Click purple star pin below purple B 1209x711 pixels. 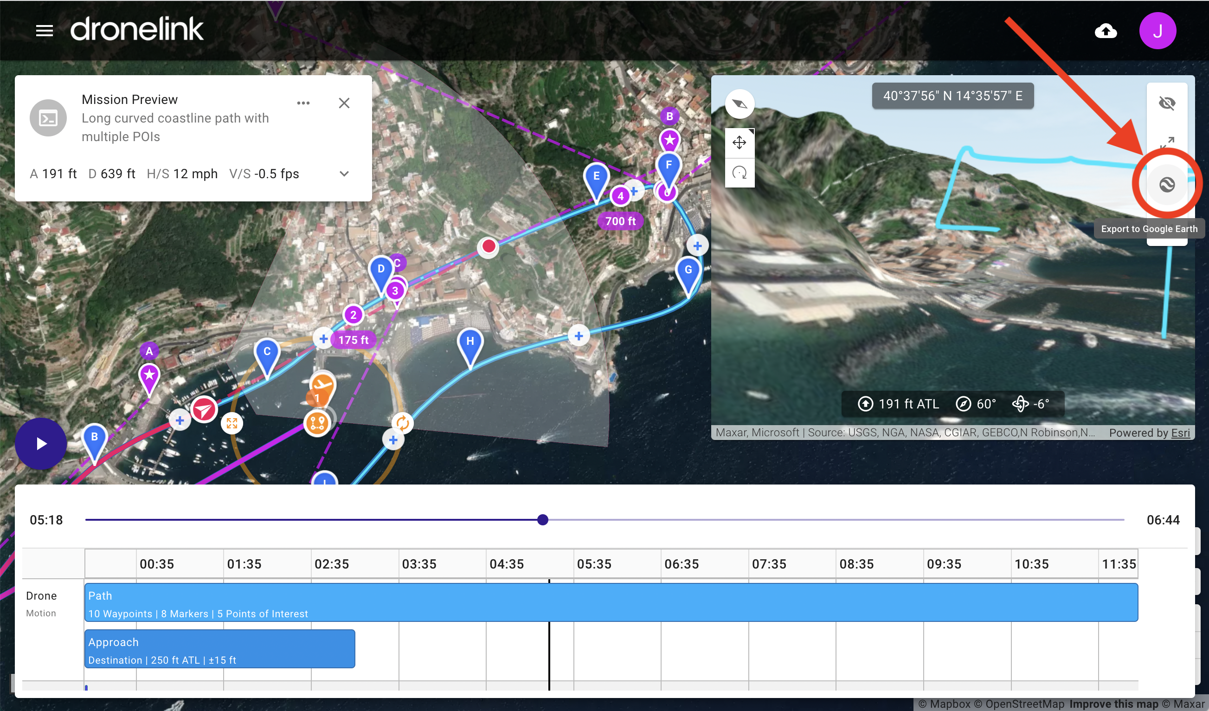pyautogui.click(x=669, y=140)
